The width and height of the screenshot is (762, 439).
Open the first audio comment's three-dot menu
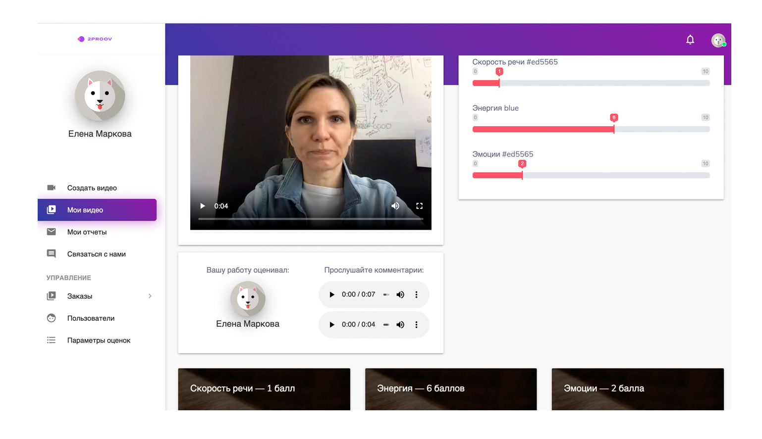coord(417,294)
